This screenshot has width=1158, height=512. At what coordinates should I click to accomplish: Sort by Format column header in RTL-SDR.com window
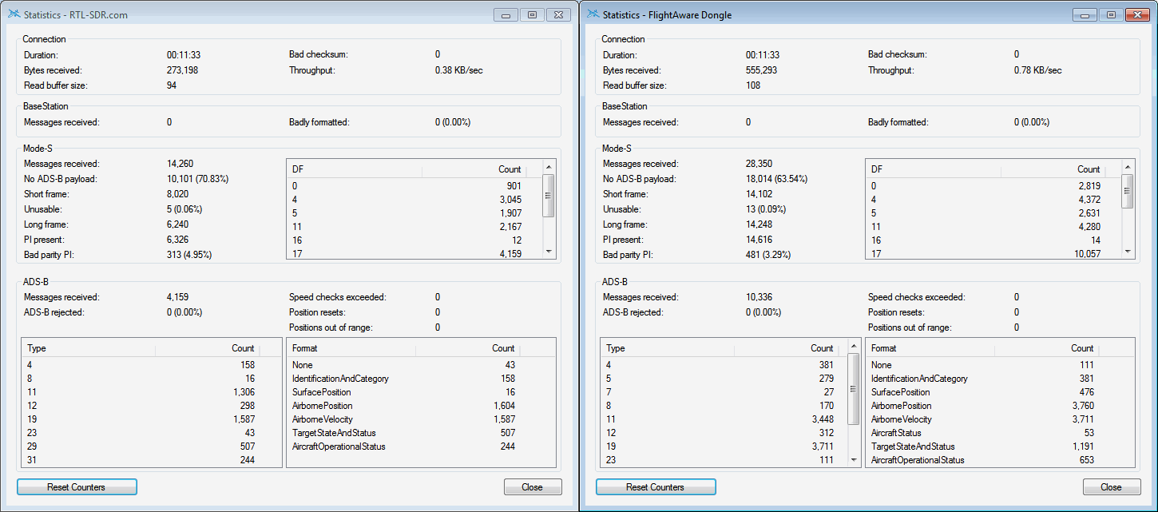[352, 348]
